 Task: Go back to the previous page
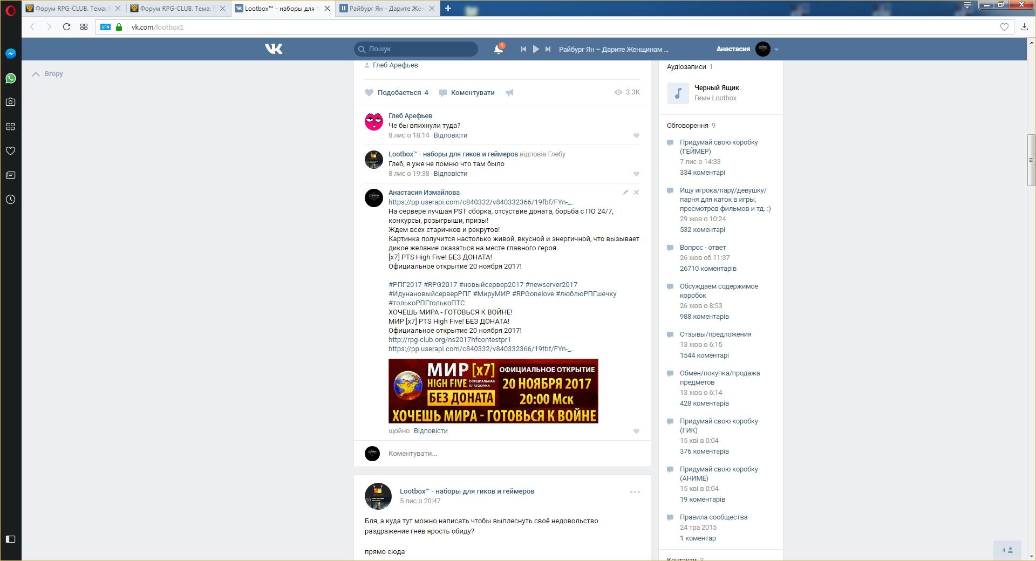pos(32,27)
